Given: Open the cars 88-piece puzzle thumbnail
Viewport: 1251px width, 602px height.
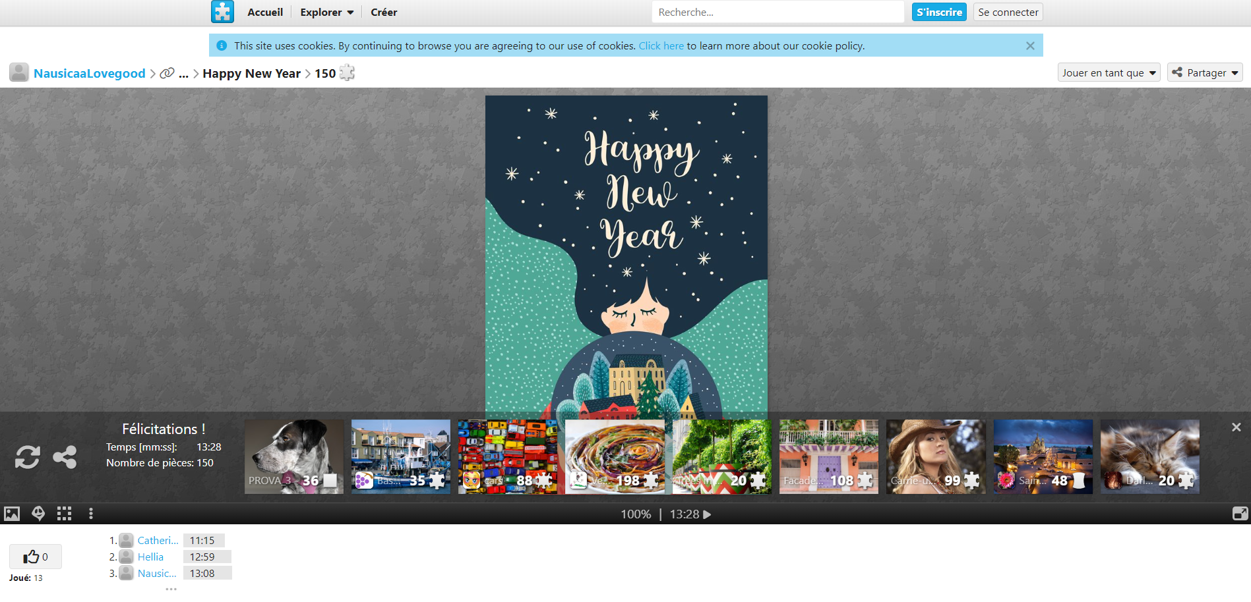Looking at the screenshot, I should coord(508,456).
